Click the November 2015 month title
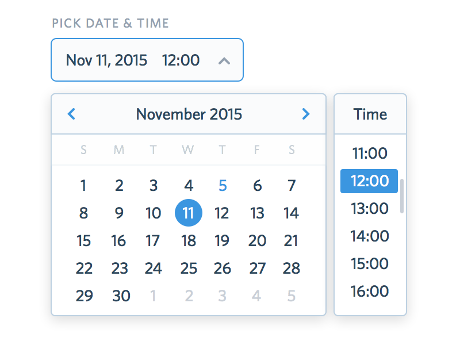 click(x=189, y=114)
